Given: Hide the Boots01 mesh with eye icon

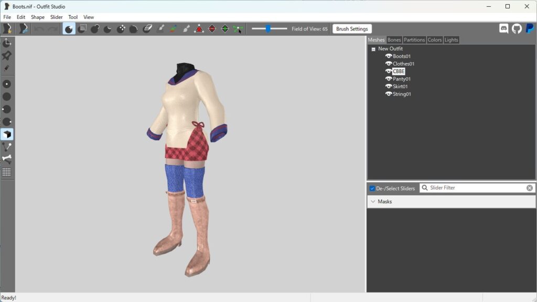Looking at the screenshot, I should tap(389, 56).
